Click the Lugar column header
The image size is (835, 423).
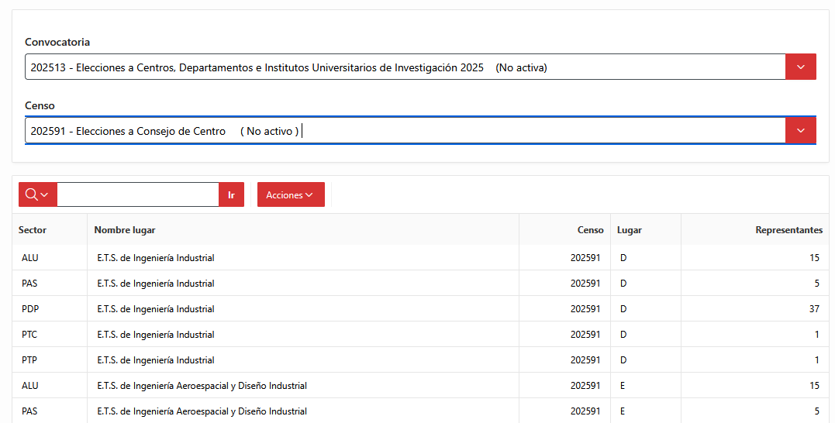coord(630,230)
